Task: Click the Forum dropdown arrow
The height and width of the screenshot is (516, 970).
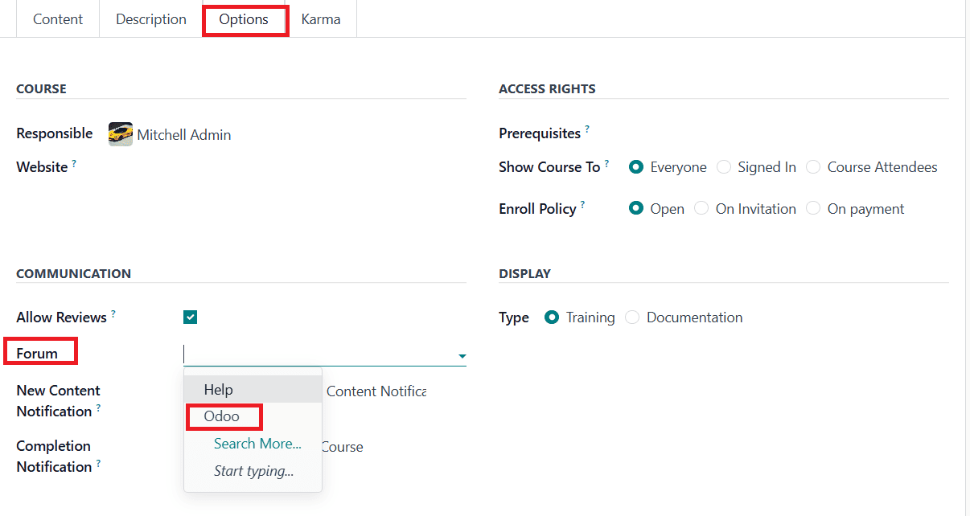Action: 462,355
